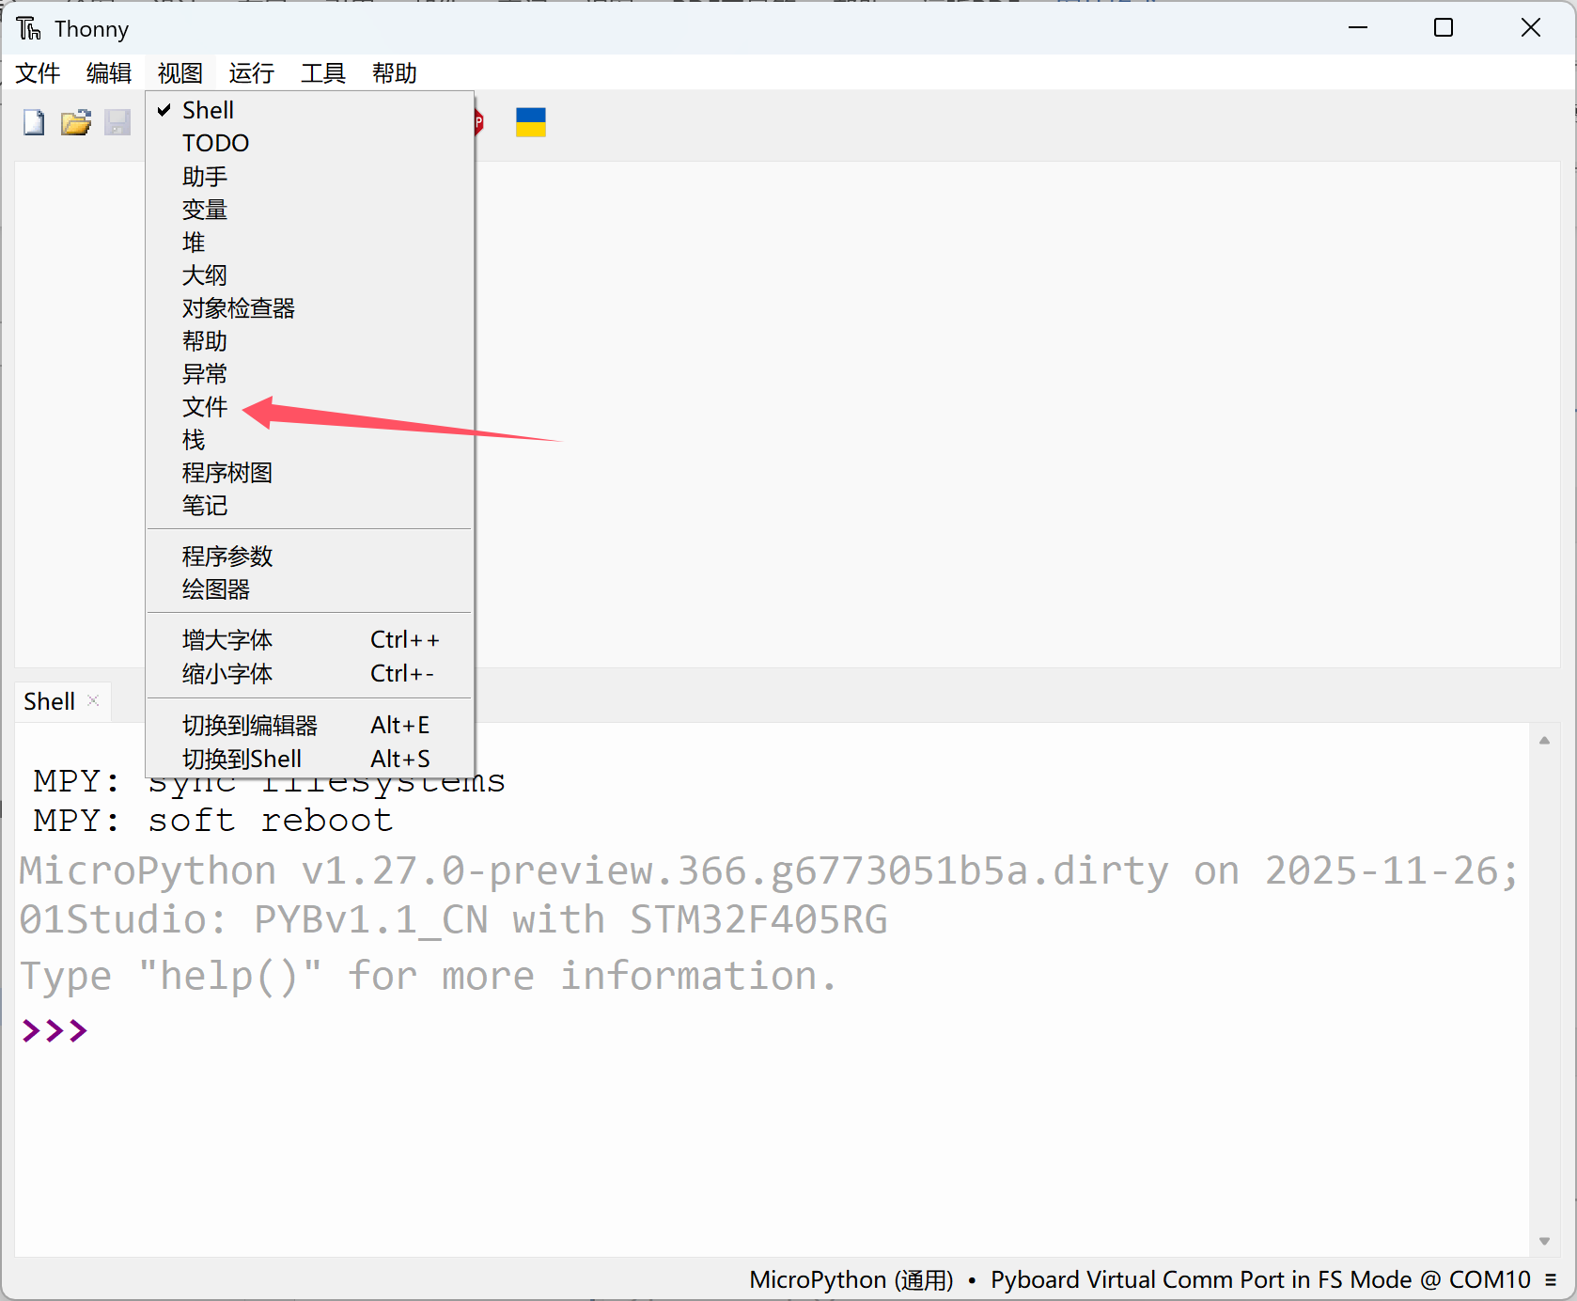Click the Ukraine flag support icon
The width and height of the screenshot is (1577, 1301).
[530, 122]
